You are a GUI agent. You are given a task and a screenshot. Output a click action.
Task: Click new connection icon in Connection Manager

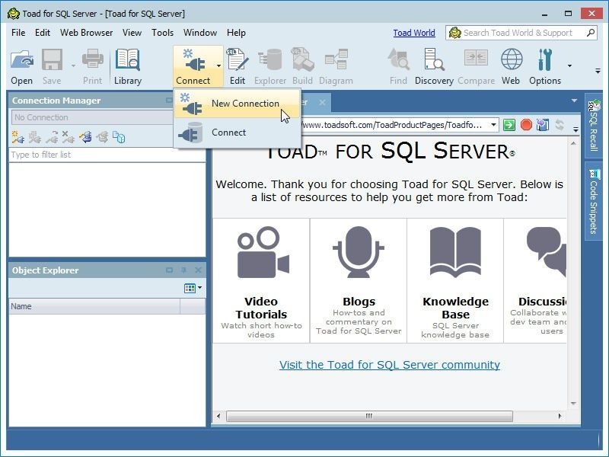18,137
